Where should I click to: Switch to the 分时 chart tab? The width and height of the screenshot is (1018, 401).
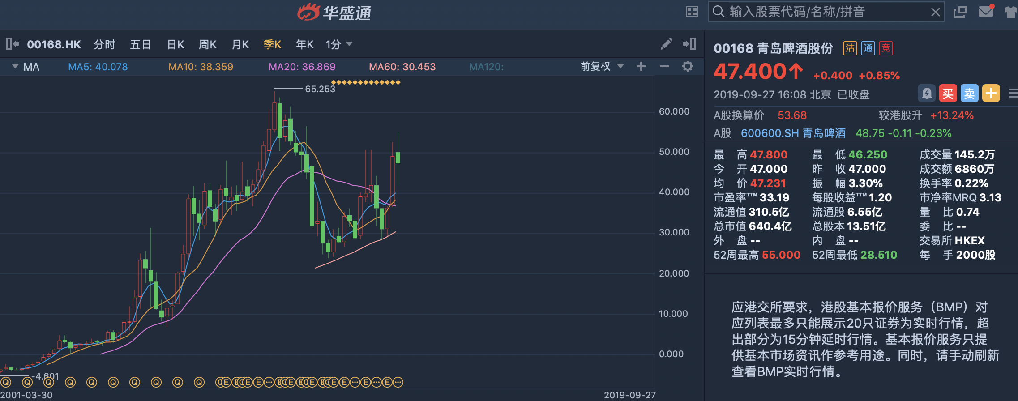pyautogui.click(x=105, y=44)
